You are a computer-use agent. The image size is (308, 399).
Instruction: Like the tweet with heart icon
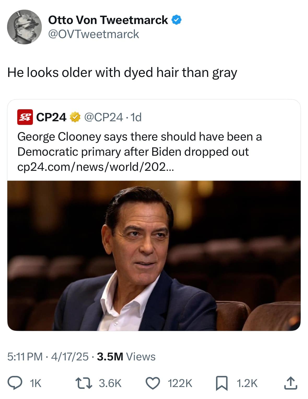(x=153, y=383)
